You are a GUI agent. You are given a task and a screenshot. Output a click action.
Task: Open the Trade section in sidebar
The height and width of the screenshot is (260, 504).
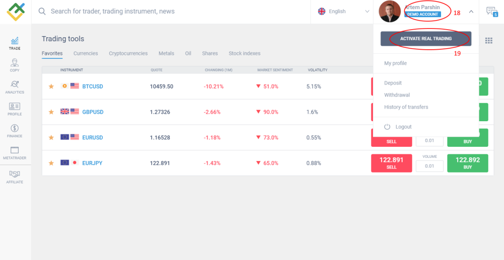point(15,43)
